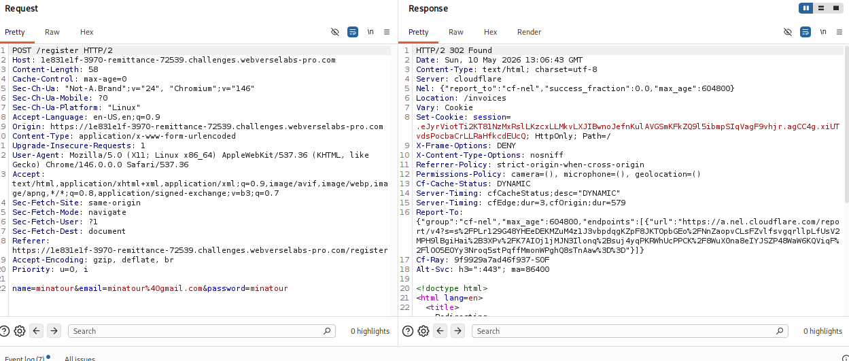The height and width of the screenshot is (361, 849).
Task: Go to next search match in Request
Action: [54, 331]
